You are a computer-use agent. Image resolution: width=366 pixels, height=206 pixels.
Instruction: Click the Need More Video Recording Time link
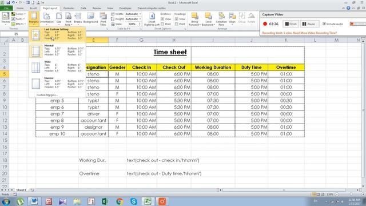(315, 33)
